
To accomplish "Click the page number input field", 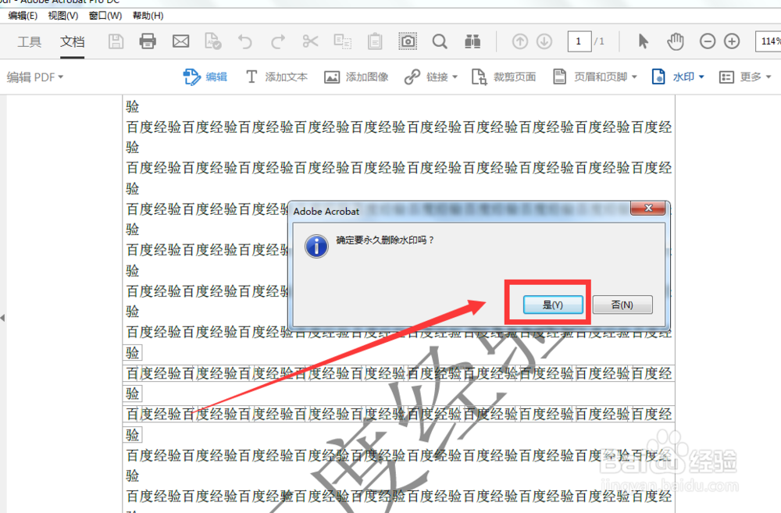I will tap(579, 41).
